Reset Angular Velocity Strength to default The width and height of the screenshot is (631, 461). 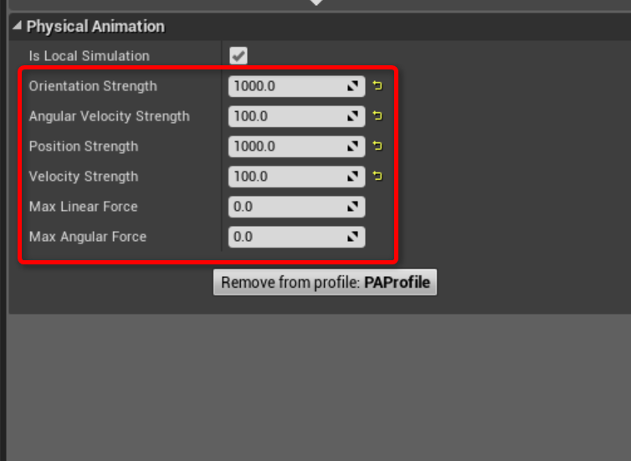[x=377, y=115]
